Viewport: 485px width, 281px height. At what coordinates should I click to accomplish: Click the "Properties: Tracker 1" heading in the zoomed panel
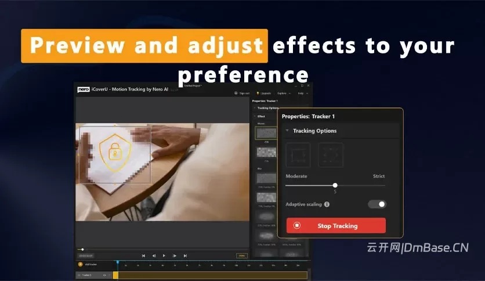point(308,116)
